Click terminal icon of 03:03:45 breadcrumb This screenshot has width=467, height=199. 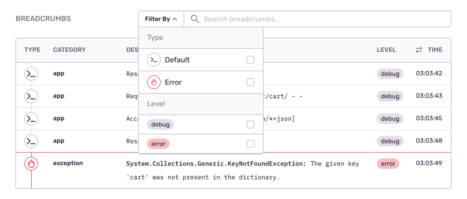click(31, 119)
